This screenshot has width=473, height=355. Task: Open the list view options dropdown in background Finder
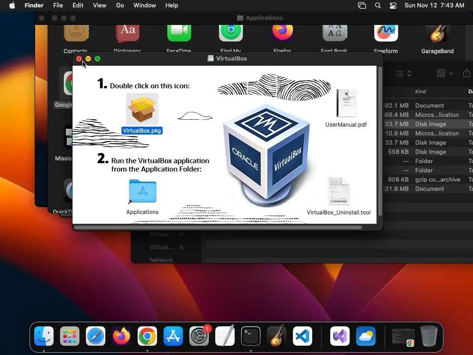pos(404,73)
